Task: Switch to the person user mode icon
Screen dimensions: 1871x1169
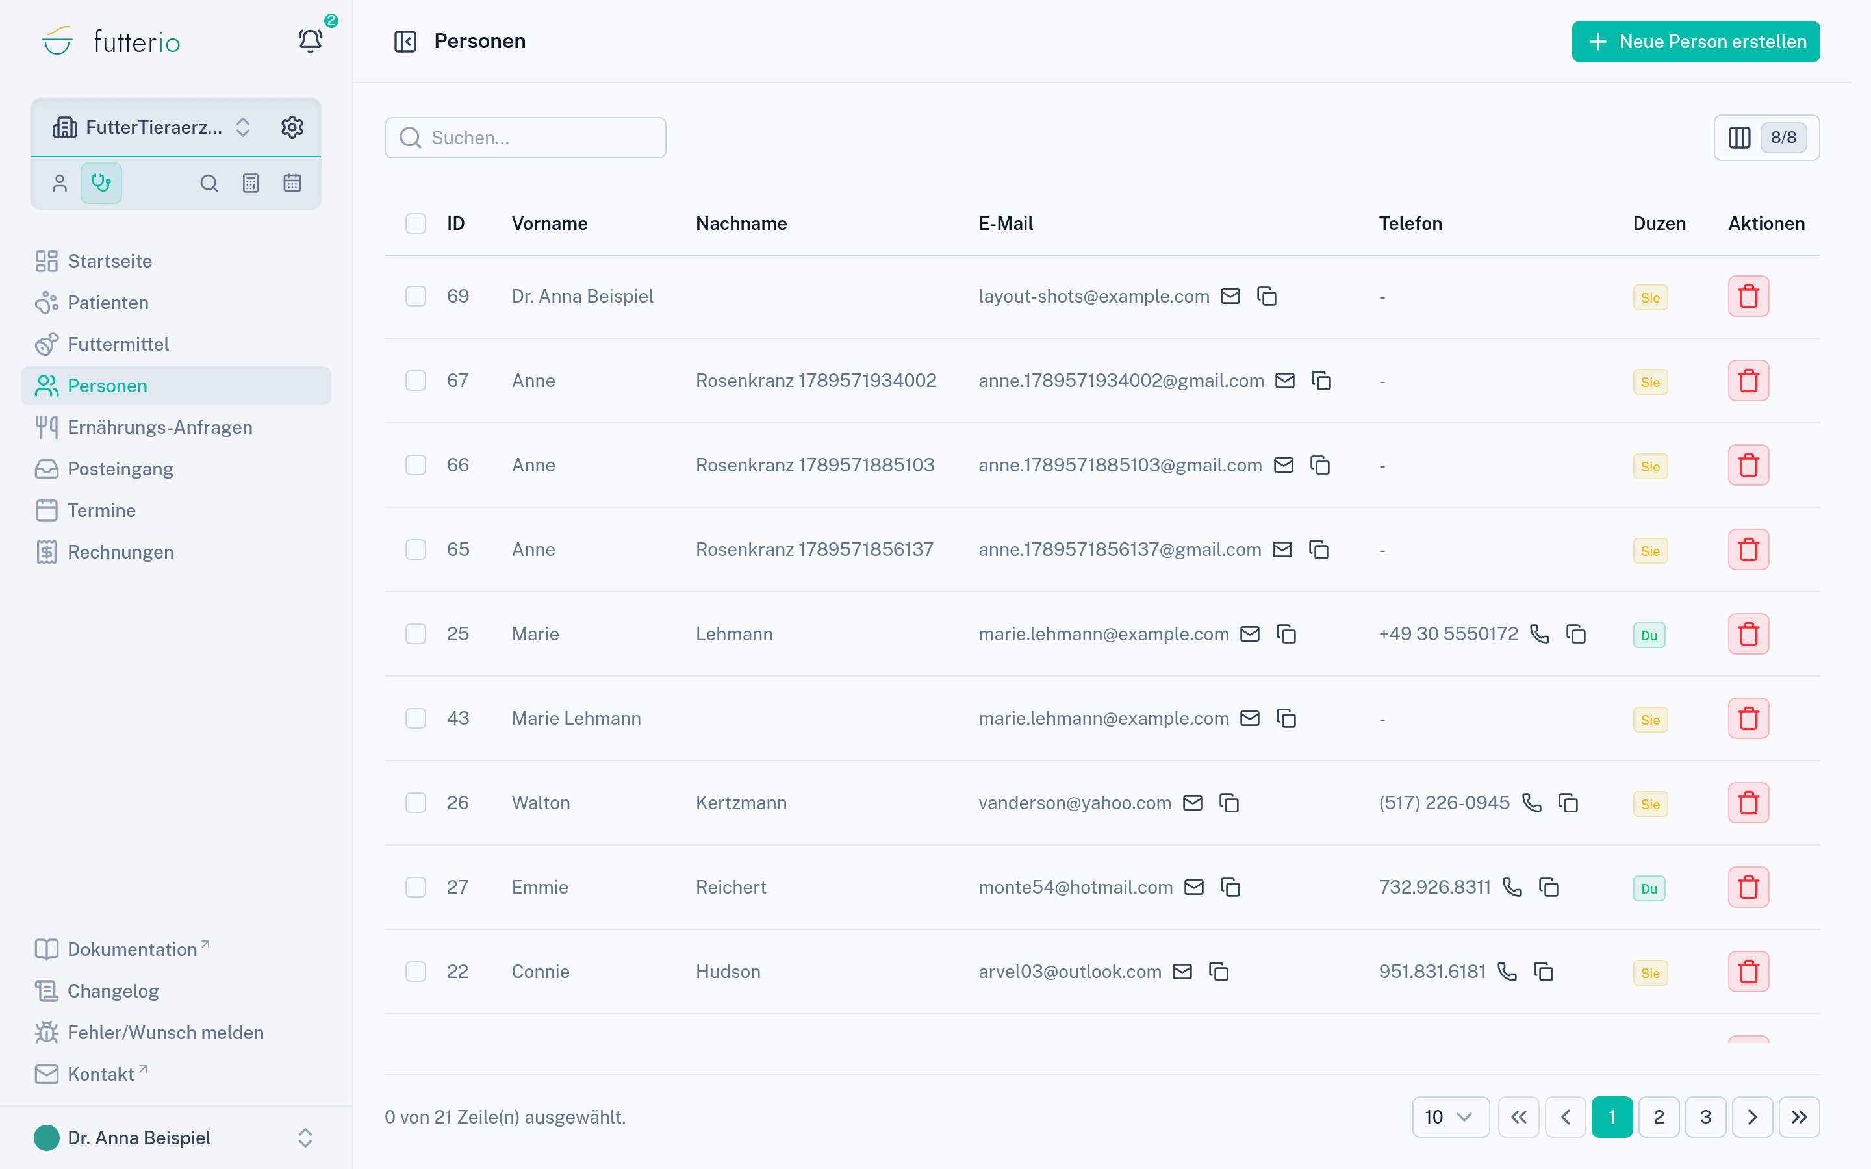Action: [60, 183]
